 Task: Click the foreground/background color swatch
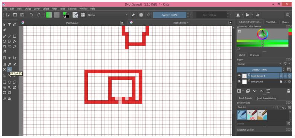point(66,15)
